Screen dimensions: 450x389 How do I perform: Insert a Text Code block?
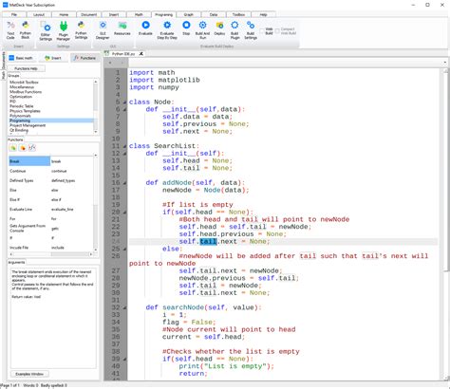click(10, 30)
